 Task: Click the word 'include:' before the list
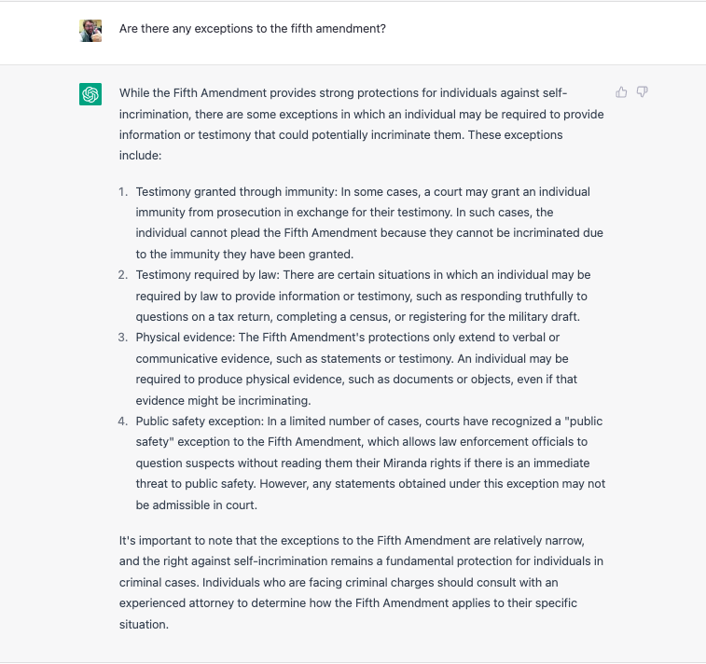tap(140, 156)
